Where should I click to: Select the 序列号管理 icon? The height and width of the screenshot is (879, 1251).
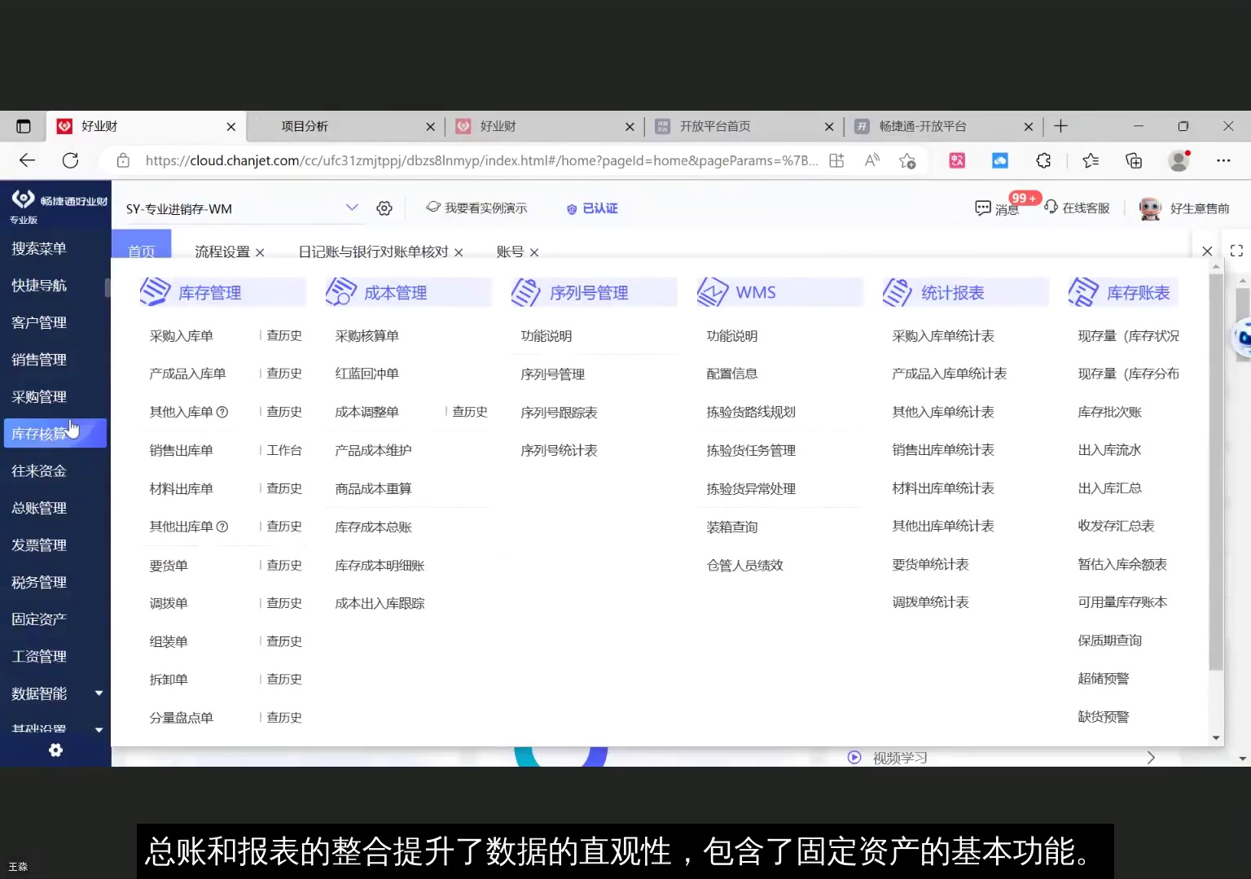[527, 291]
